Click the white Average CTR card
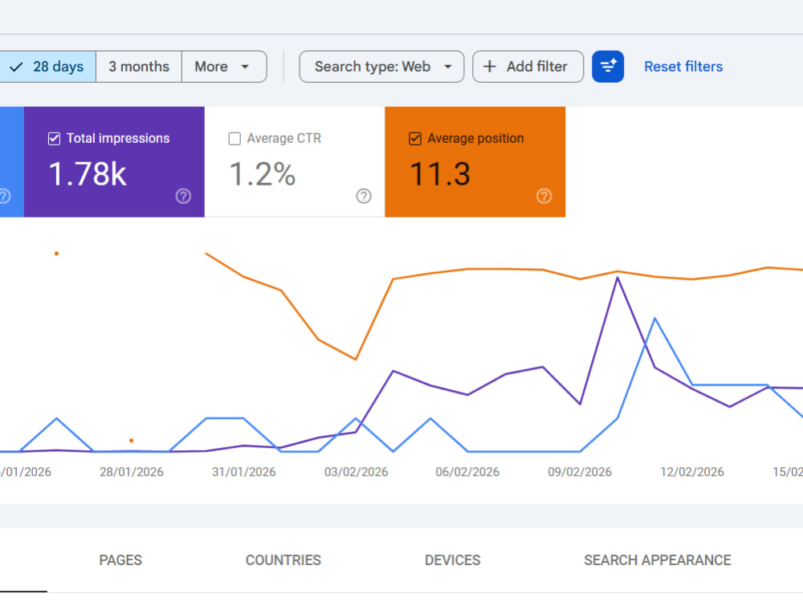Screen dimensions: 803x602 [x=295, y=162]
